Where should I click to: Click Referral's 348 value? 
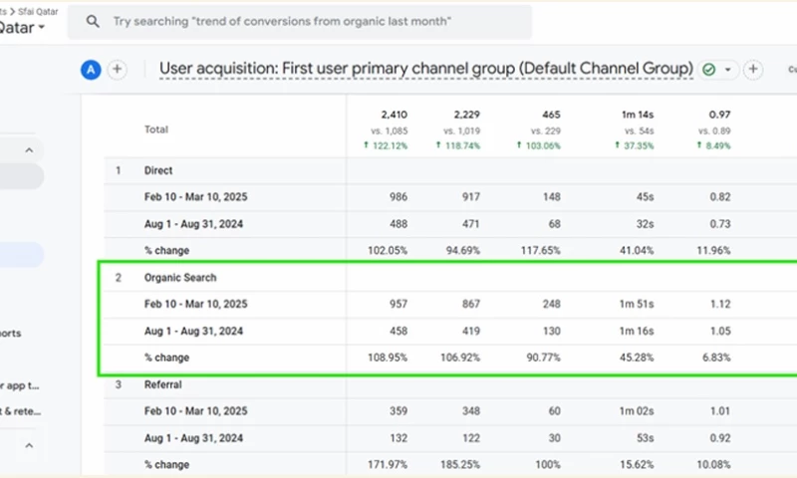pyautogui.click(x=470, y=411)
